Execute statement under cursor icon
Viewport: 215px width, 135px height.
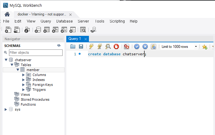100,47
